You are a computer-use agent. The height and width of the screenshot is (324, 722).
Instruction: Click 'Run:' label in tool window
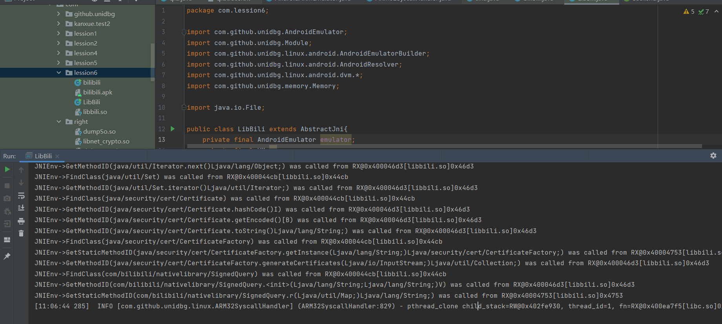9,156
